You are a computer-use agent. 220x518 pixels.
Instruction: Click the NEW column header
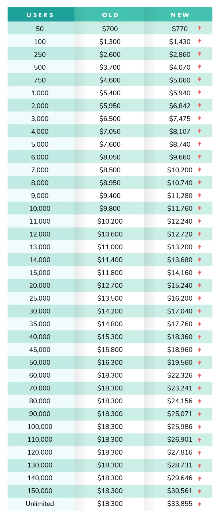tap(180, 15)
